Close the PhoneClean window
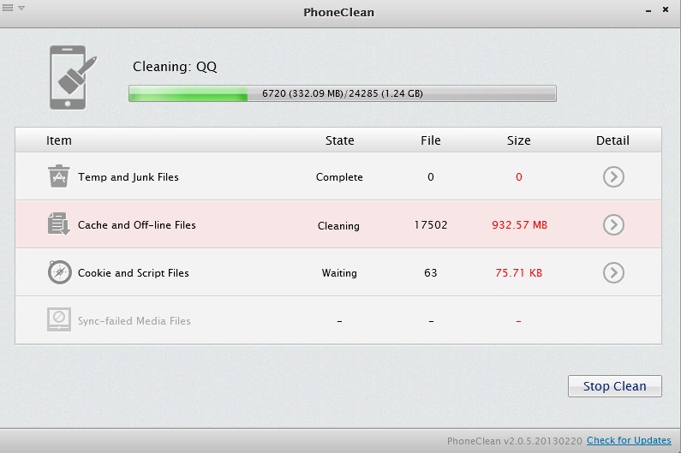Screen dimensions: 681x453 pos(666,9)
